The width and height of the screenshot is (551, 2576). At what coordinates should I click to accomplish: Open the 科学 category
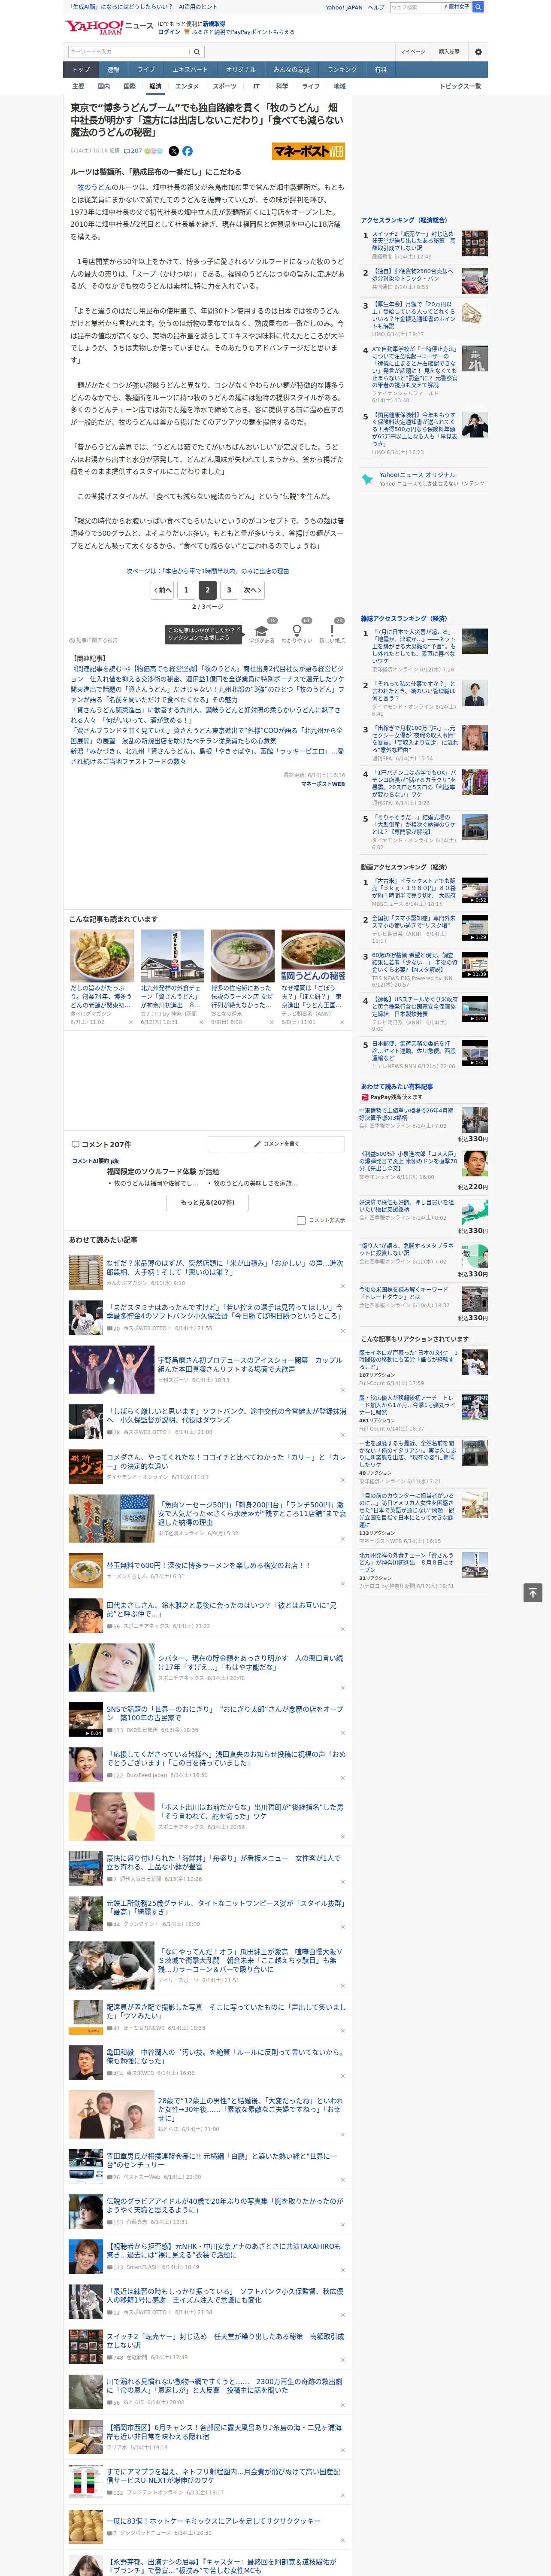[x=282, y=86]
